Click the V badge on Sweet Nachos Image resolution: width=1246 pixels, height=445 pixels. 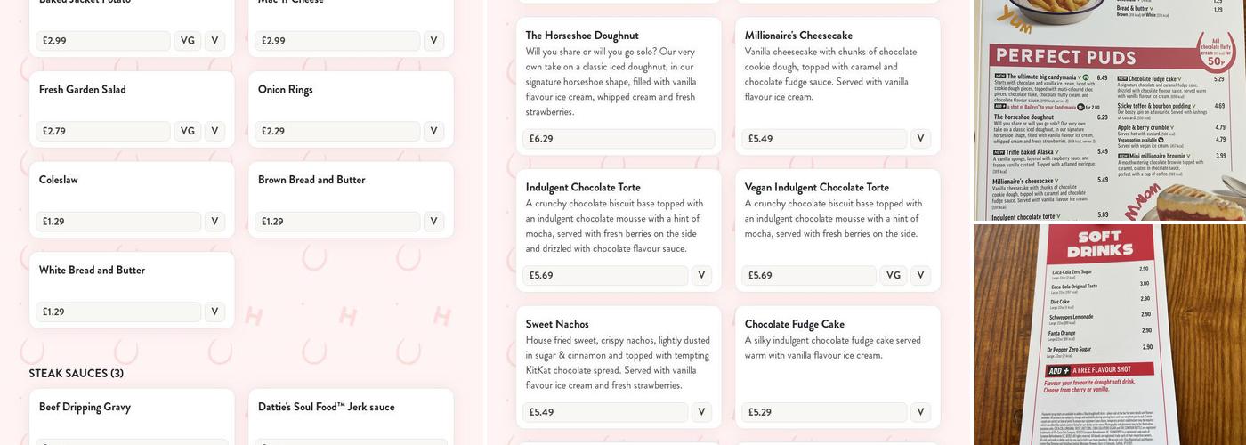click(x=701, y=412)
